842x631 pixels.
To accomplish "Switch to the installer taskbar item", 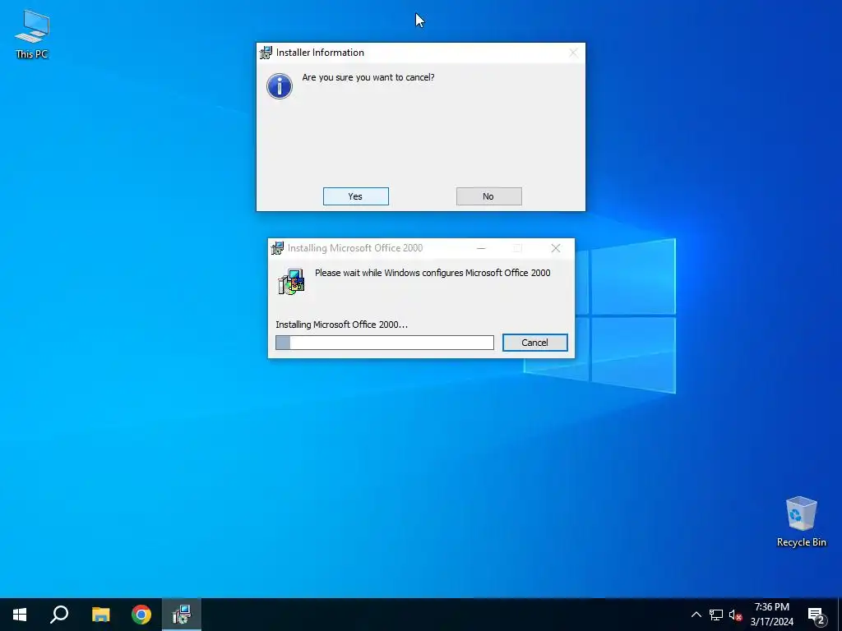I will 182,615.
